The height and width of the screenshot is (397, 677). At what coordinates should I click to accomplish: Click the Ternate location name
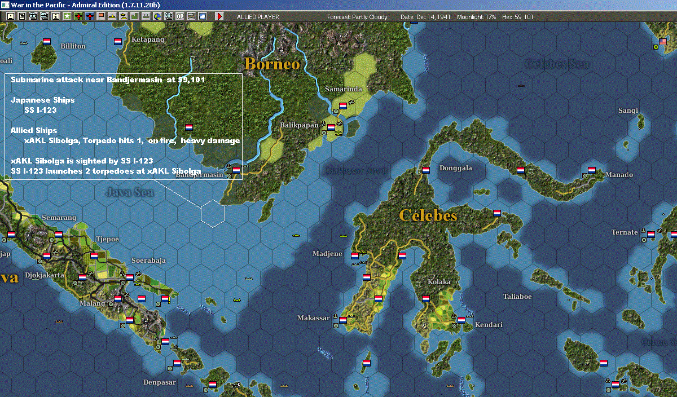point(625,232)
